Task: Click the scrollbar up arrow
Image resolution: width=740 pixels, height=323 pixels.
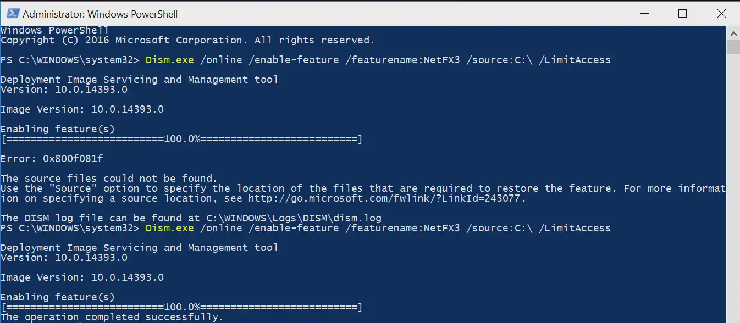Action: [733, 33]
